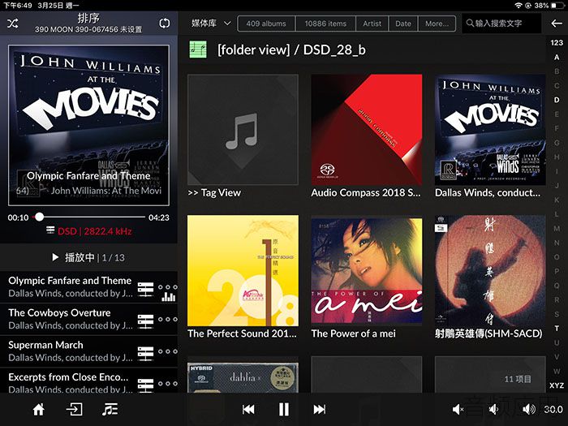Click server icon for Excerpts from Close Enco
Screen dimensions: 568x426
[145, 385]
